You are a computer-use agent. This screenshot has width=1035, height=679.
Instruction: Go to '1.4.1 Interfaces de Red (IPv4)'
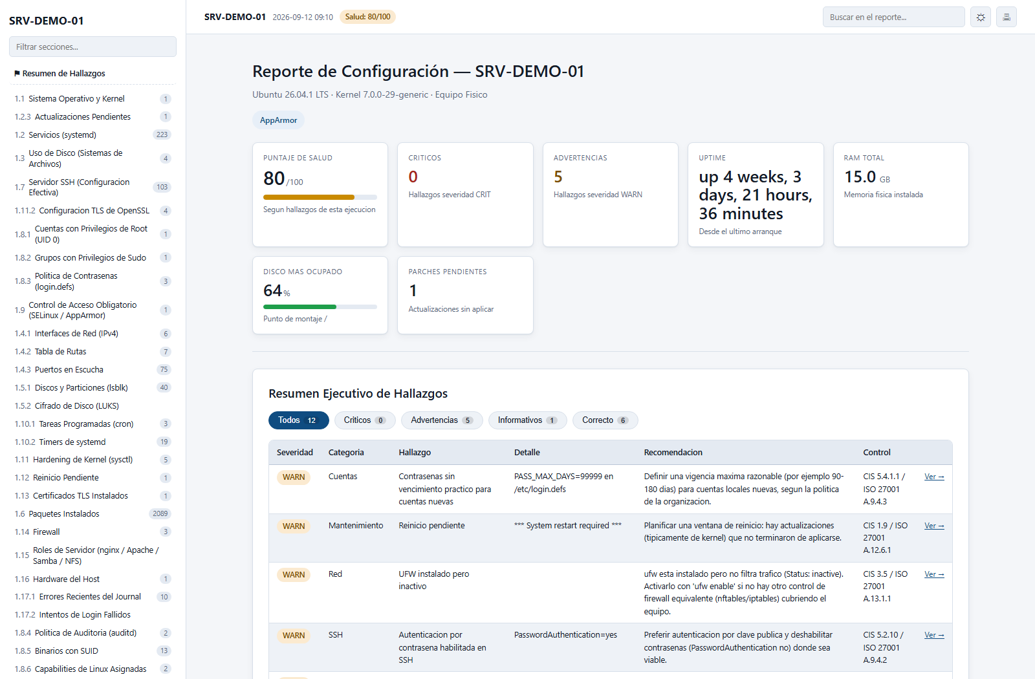point(93,334)
